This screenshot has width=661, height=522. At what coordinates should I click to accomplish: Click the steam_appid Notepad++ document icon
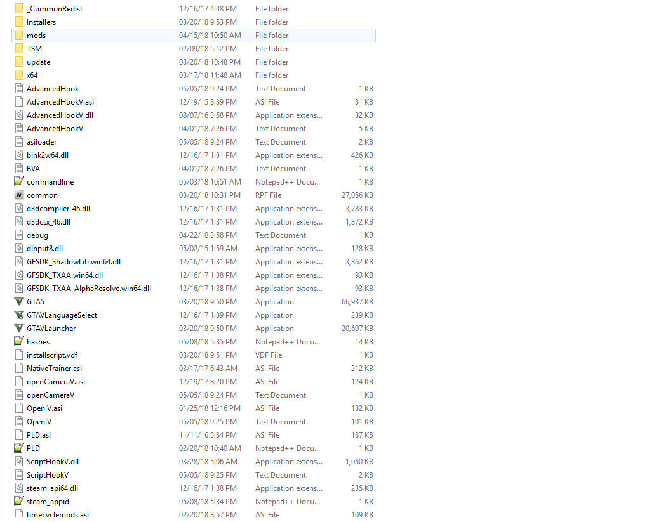(x=19, y=502)
